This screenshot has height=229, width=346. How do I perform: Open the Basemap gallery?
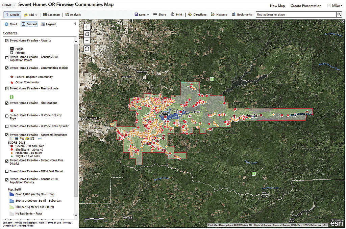(51, 15)
